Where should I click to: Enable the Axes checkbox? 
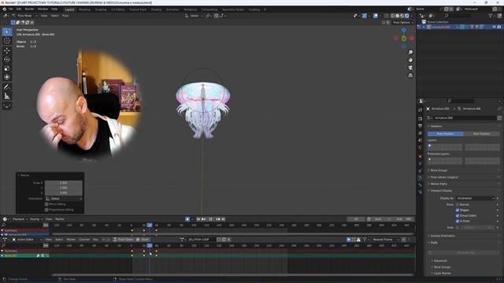click(458, 227)
